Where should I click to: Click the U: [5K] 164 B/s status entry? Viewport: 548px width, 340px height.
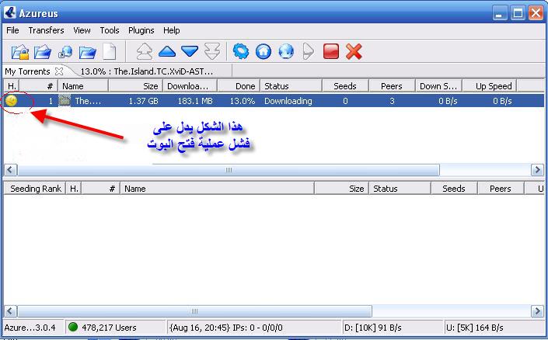tap(494, 328)
